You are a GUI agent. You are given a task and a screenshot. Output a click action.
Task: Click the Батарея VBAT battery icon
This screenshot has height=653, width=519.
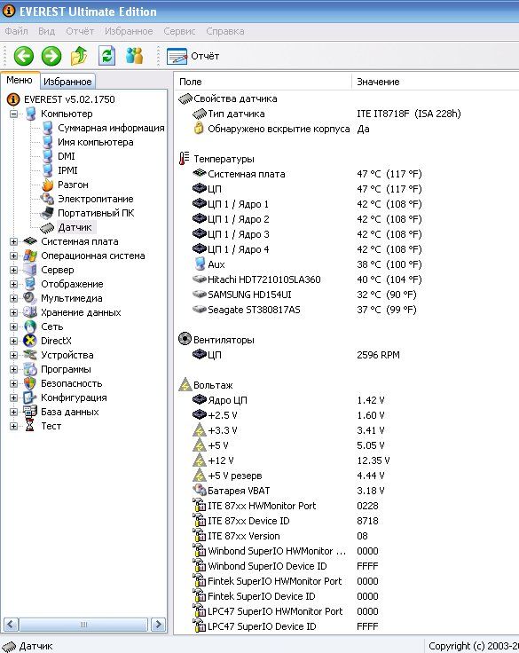(200, 490)
